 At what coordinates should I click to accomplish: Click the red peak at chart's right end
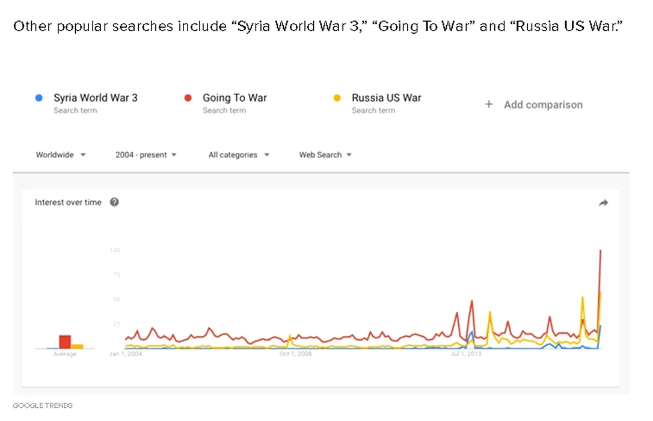click(601, 251)
